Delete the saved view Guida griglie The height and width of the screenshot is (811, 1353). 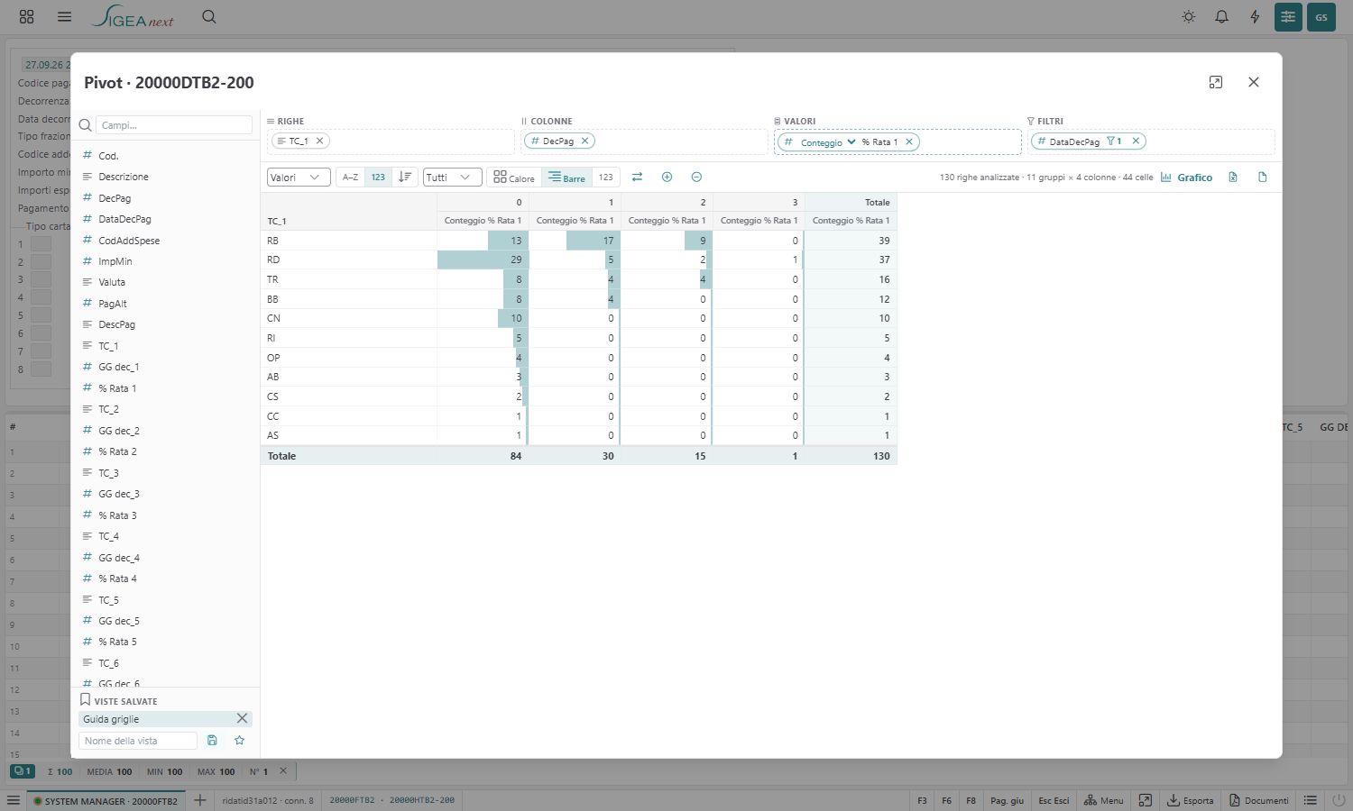pos(242,719)
